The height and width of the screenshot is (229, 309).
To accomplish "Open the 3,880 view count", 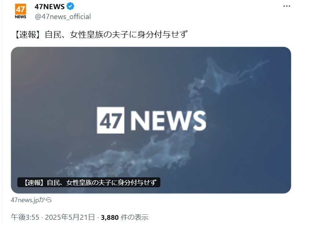I will tap(110, 217).
